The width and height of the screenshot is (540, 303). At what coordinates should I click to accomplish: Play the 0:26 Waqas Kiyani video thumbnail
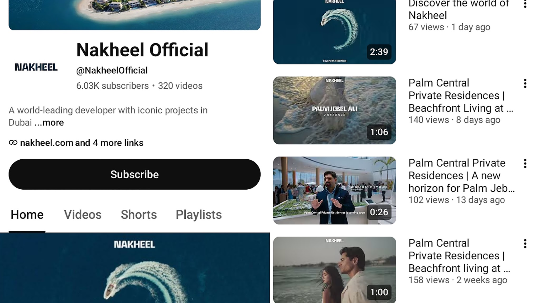tap(334, 190)
